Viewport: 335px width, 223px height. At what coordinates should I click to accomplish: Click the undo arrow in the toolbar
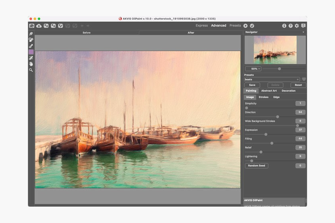click(82, 26)
